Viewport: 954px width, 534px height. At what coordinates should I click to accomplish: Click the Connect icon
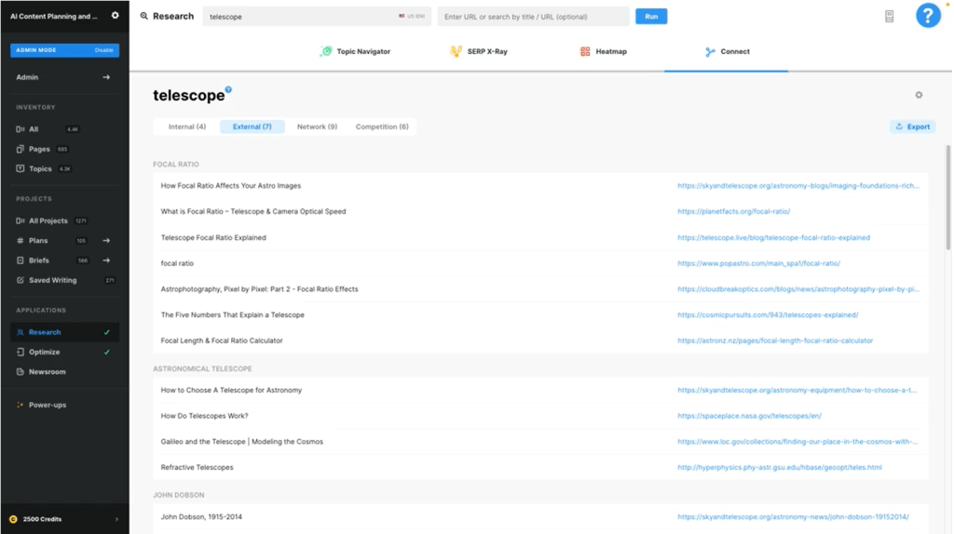coord(710,52)
